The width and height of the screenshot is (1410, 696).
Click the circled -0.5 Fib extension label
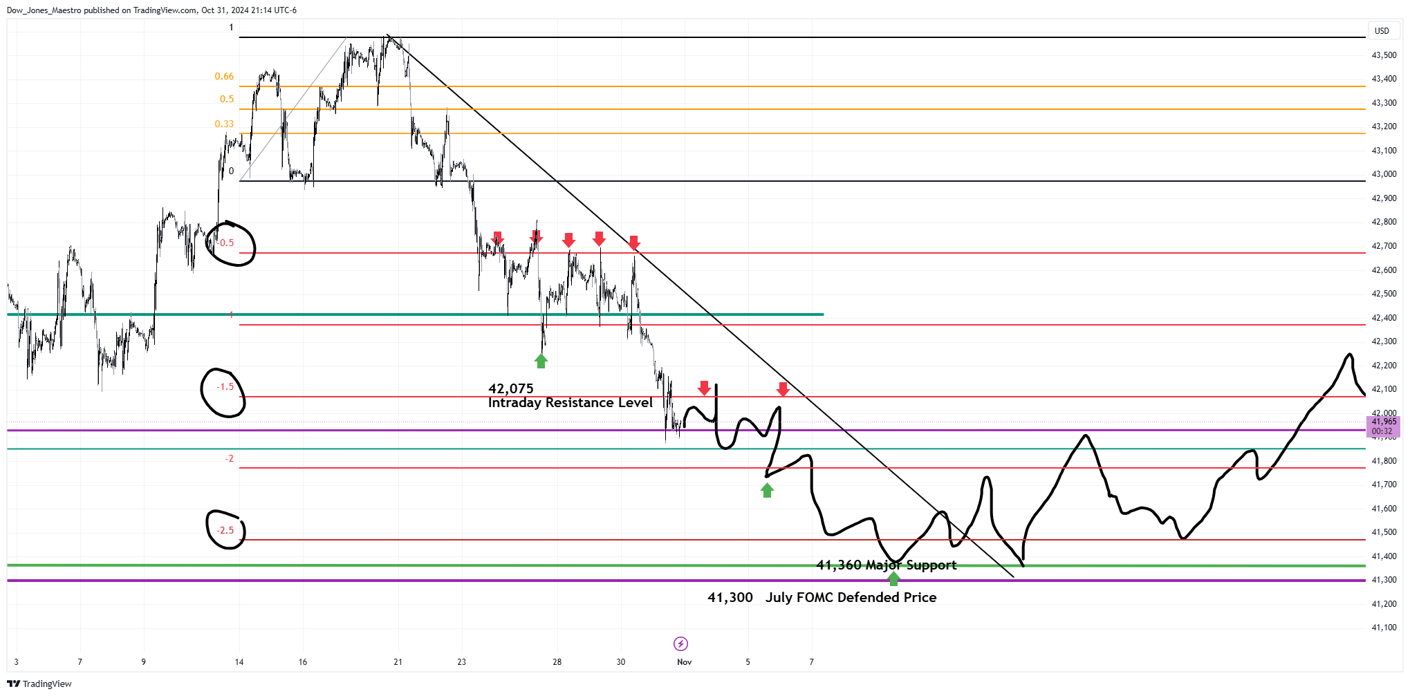225,243
